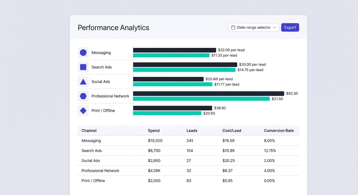The width and height of the screenshot is (358, 195).
Task: Click the circle icon beside Messaging
Action: coord(83,53)
